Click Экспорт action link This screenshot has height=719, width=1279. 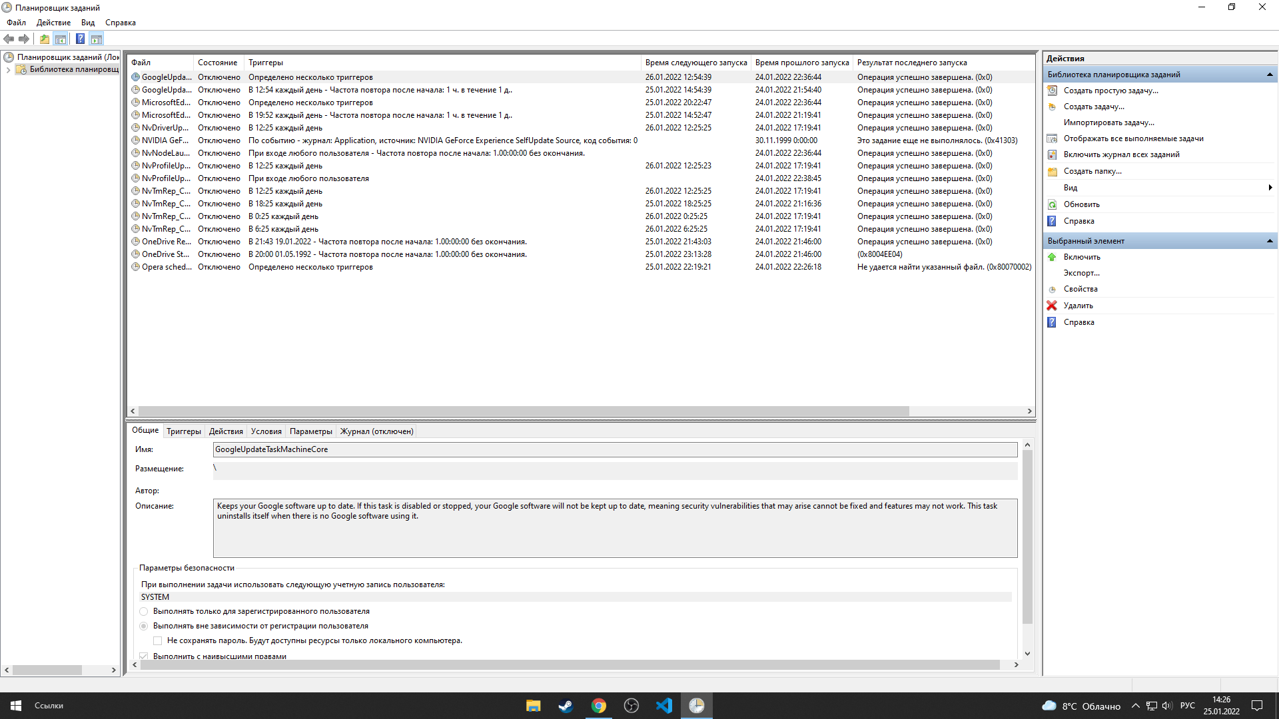pos(1082,273)
